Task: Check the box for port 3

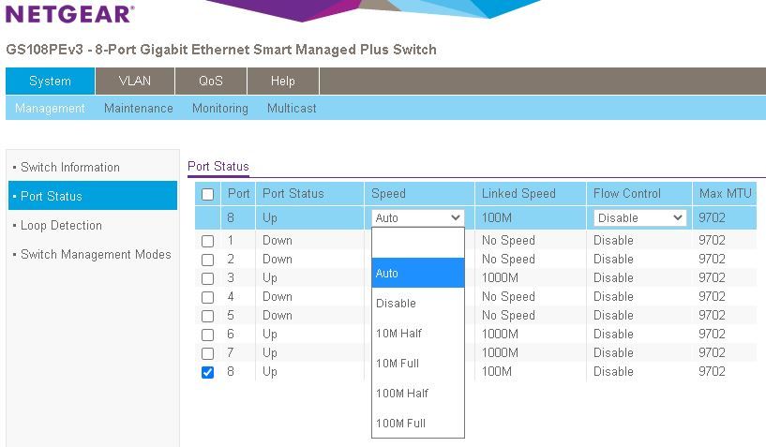Action: coord(208,278)
